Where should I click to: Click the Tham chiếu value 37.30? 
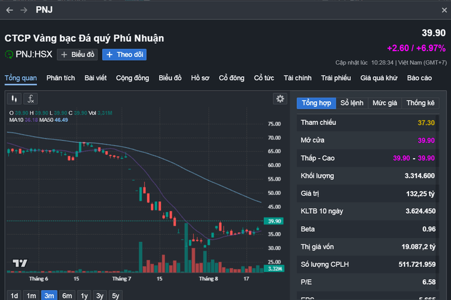(426, 123)
